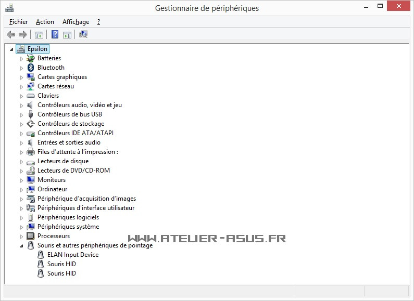Click the Processeurs category icon
Screen dimensions: 414x301
tap(31, 236)
